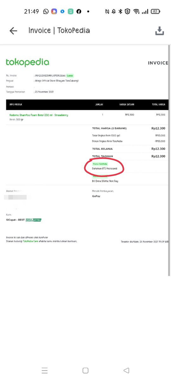The height and width of the screenshot is (381, 171).
Task: Tap the shield S status icon
Action: coord(127,11)
